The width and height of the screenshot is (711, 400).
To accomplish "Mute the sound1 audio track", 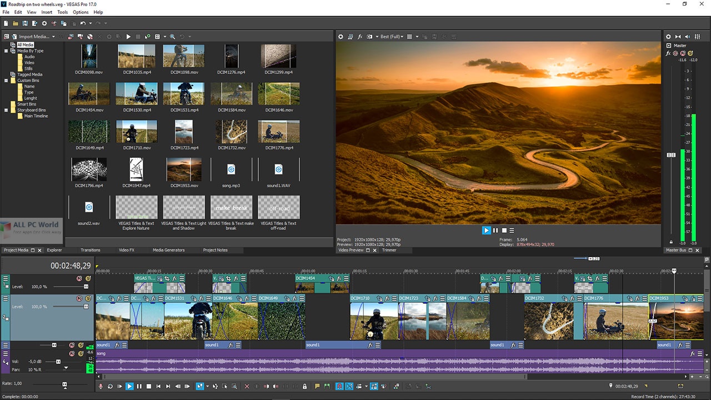I will (x=72, y=346).
